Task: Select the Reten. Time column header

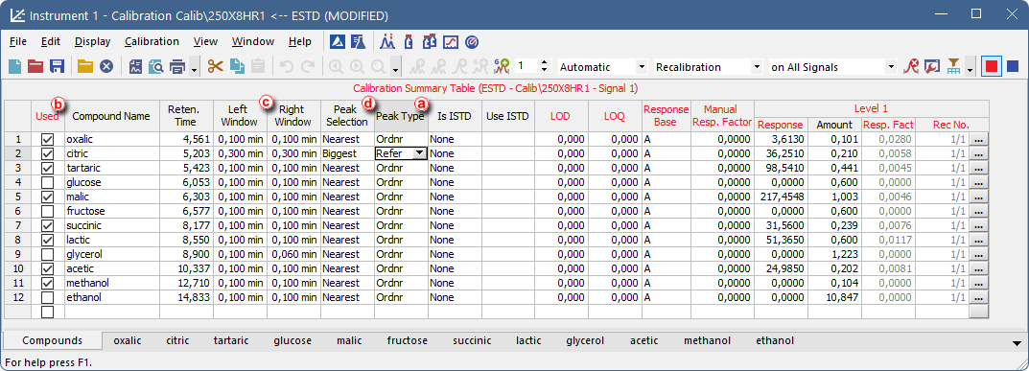Action: 186,116
